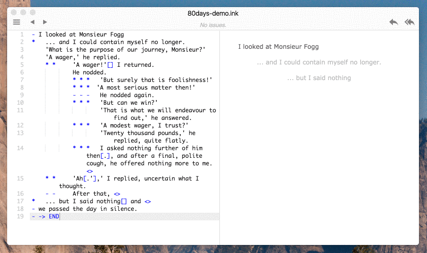Click the line "'Ah.',' I replied, uncertain what I"

point(136,179)
